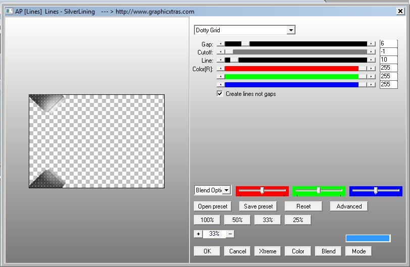Click right arrow of Cutoff slider
Image resolution: width=410 pixels, height=267 pixels.
pos(372,52)
